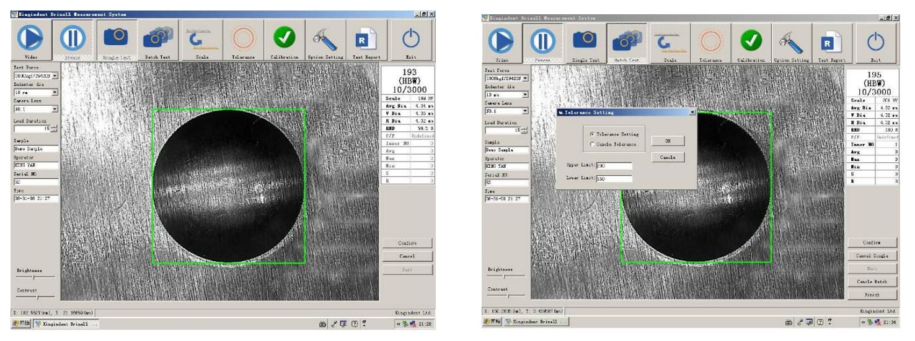Click Start button on left taskbar
This screenshot has width=915, height=341.
21,323
